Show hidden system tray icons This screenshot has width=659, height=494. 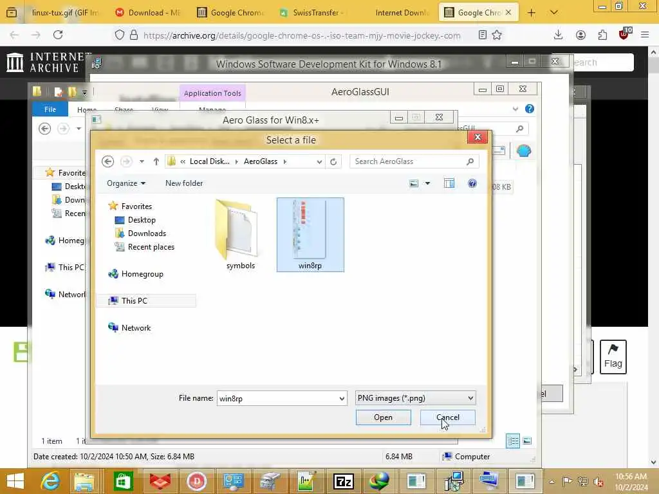click(552, 481)
